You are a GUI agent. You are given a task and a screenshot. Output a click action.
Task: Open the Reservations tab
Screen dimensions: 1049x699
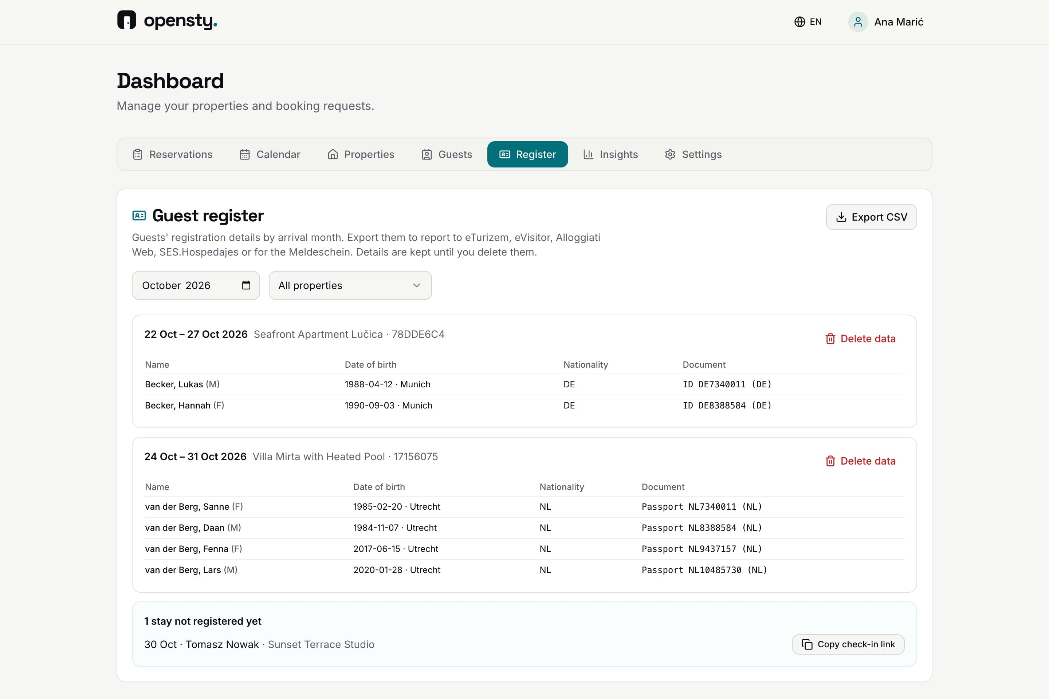pyautogui.click(x=173, y=154)
